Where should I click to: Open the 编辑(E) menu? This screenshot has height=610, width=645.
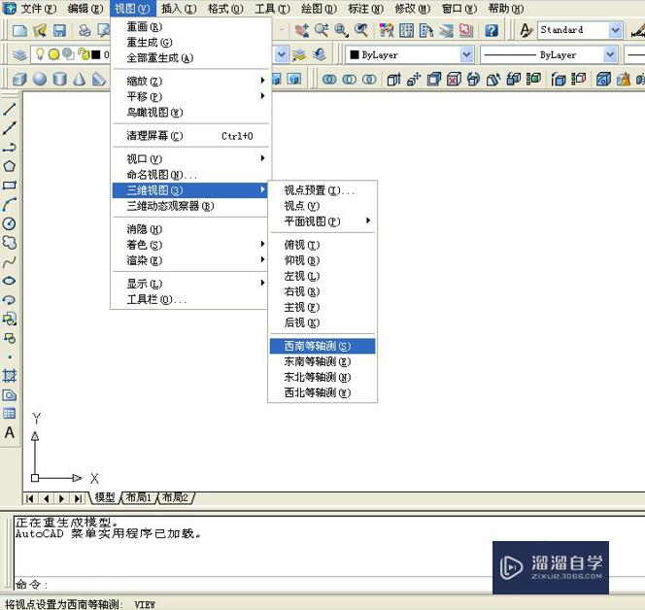pos(85,8)
